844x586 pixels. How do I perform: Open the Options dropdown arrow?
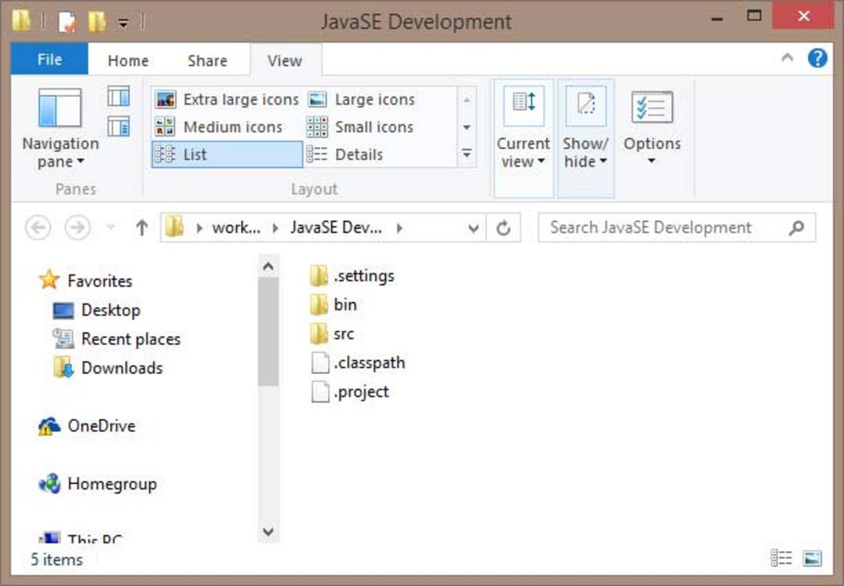651,161
